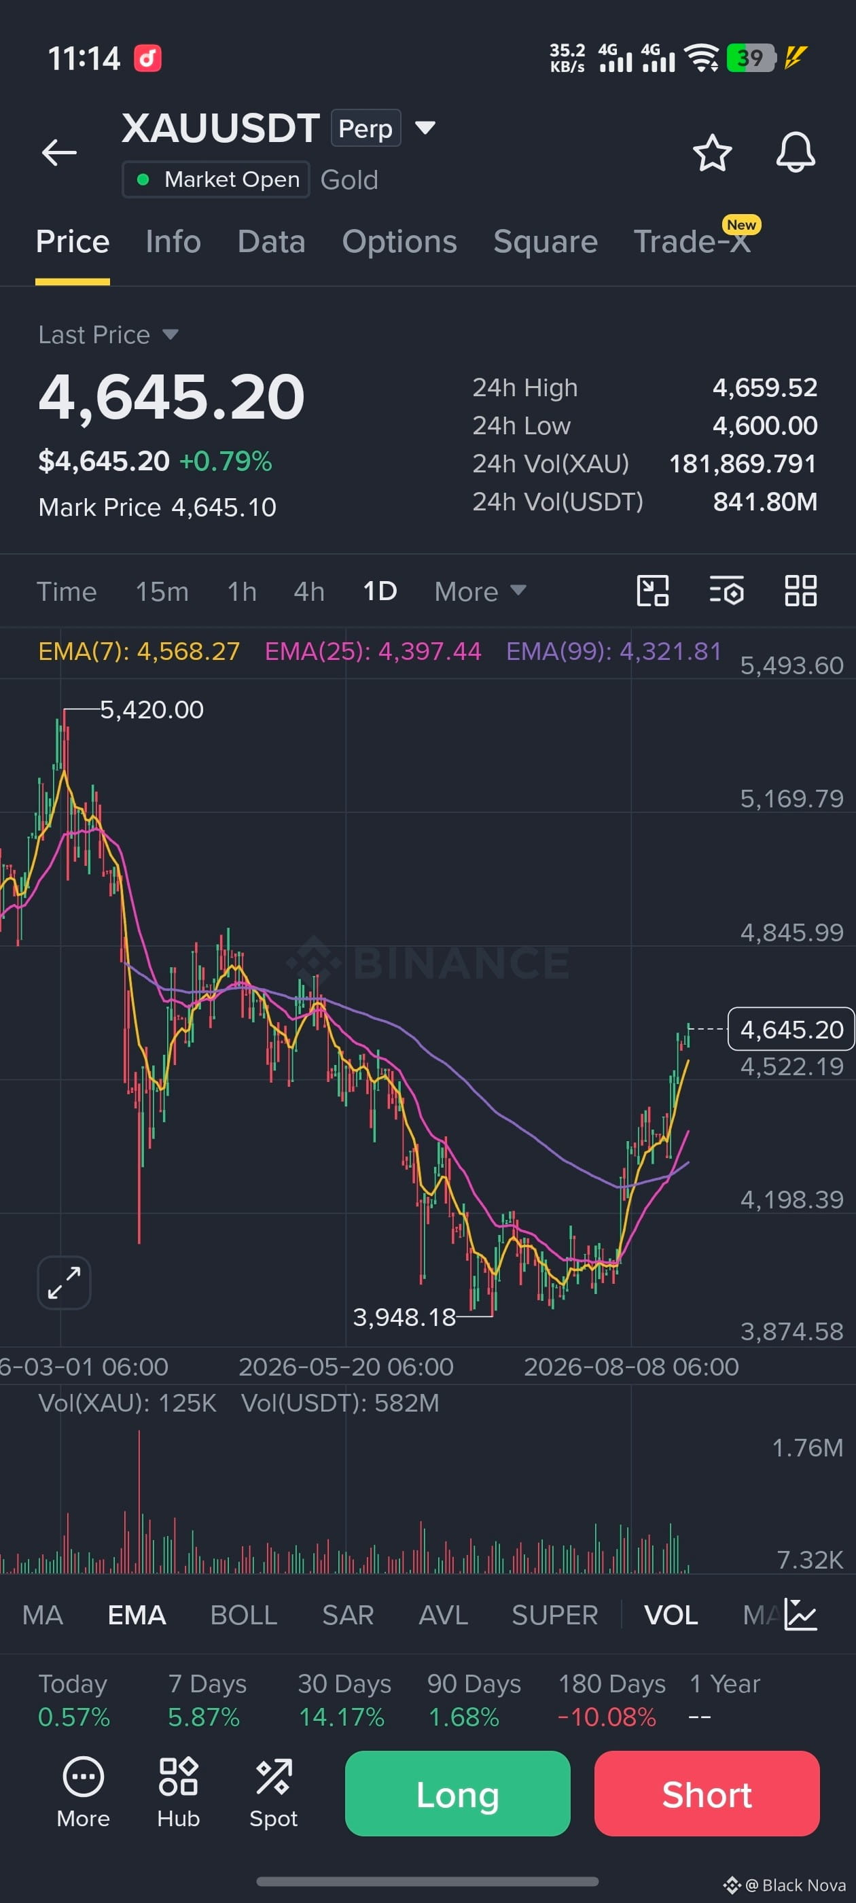The image size is (856, 1903).
Task: Open chart indicator settings icon
Action: pos(727,591)
